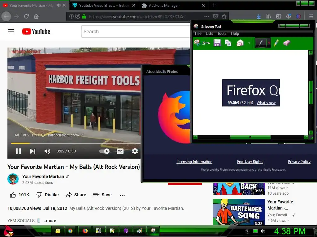The height and width of the screenshot is (237, 317).
Task: Click Snipping Tool horizontal scrollbar thumb
Action: (250, 137)
